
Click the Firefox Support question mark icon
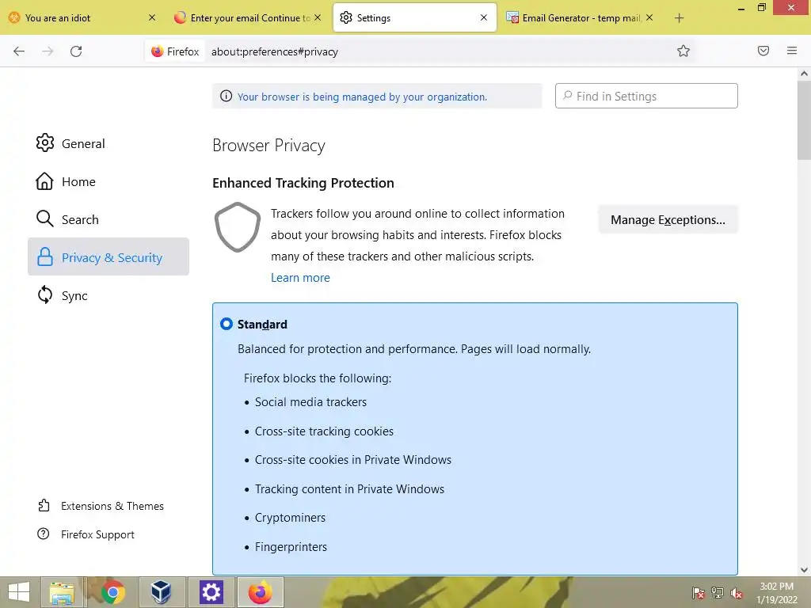coord(44,534)
